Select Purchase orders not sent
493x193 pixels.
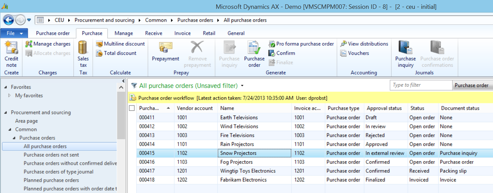(51, 155)
